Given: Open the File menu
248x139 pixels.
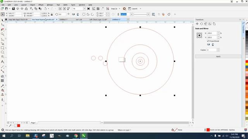Looking at the screenshot, I should 3,5.
